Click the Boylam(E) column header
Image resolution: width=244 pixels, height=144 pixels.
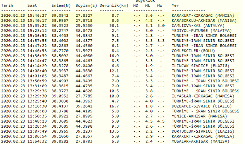click(86, 5)
